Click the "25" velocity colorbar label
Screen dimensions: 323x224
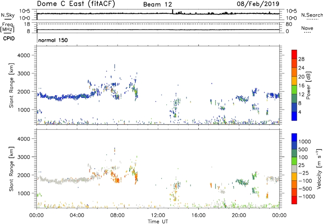pos(301,165)
